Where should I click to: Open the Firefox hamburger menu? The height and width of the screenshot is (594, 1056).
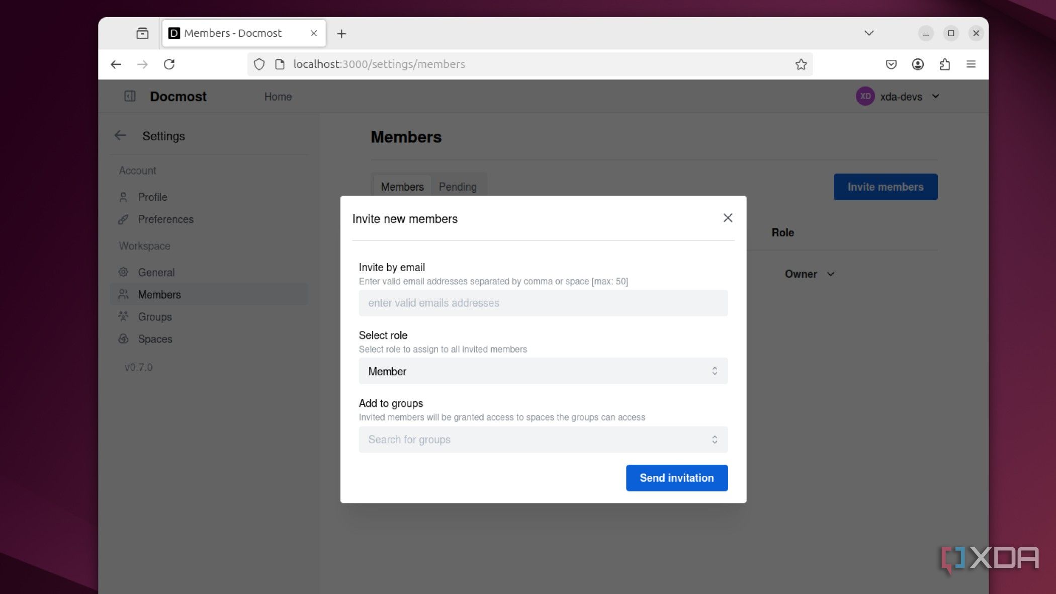pyautogui.click(x=971, y=64)
